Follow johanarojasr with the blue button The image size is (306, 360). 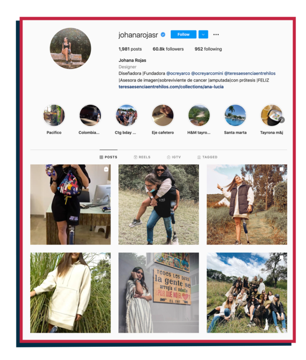click(x=184, y=35)
